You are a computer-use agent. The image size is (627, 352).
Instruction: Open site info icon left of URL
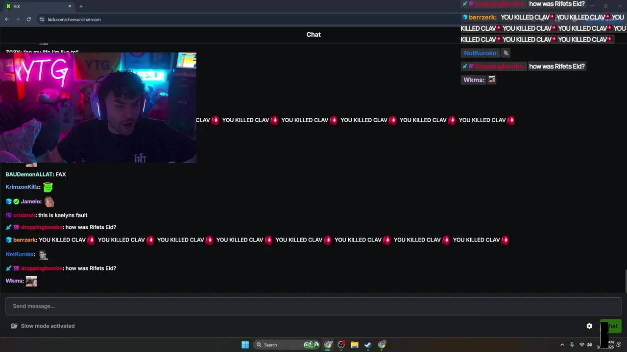point(42,19)
